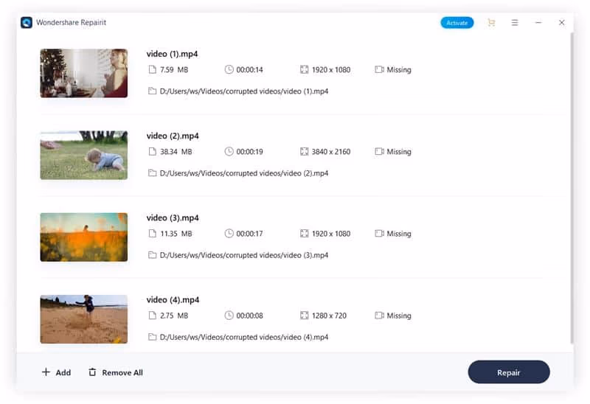Click the duration clock icon of video (2).mp4
Screen dimensions: 590x404
(229, 152)
